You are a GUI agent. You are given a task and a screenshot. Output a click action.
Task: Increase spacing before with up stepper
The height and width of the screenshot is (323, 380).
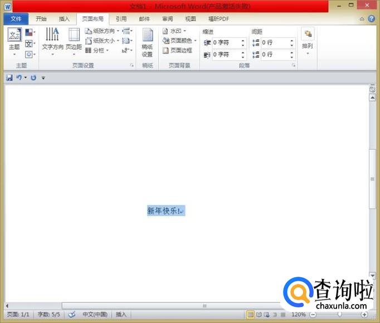(x=292, y=41)
